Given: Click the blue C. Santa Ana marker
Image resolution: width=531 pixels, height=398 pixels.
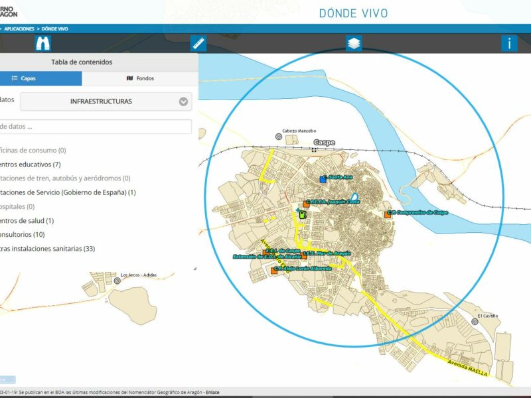Looking at the screenshot, I should (x=323, y=178).
